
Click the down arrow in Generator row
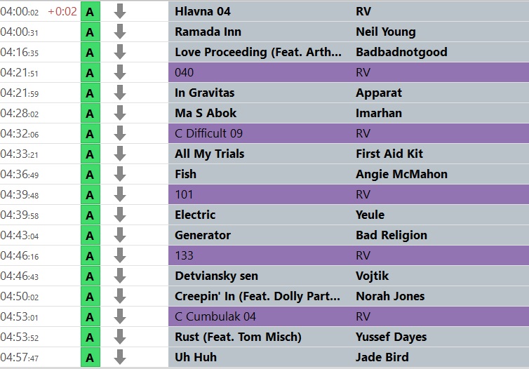click(x=120, y=235)
